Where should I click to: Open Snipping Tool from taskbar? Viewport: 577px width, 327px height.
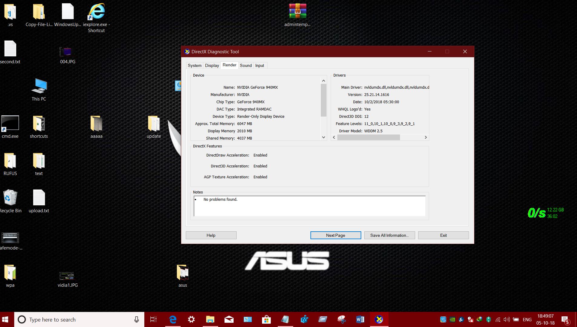click(x=341, y=319)
